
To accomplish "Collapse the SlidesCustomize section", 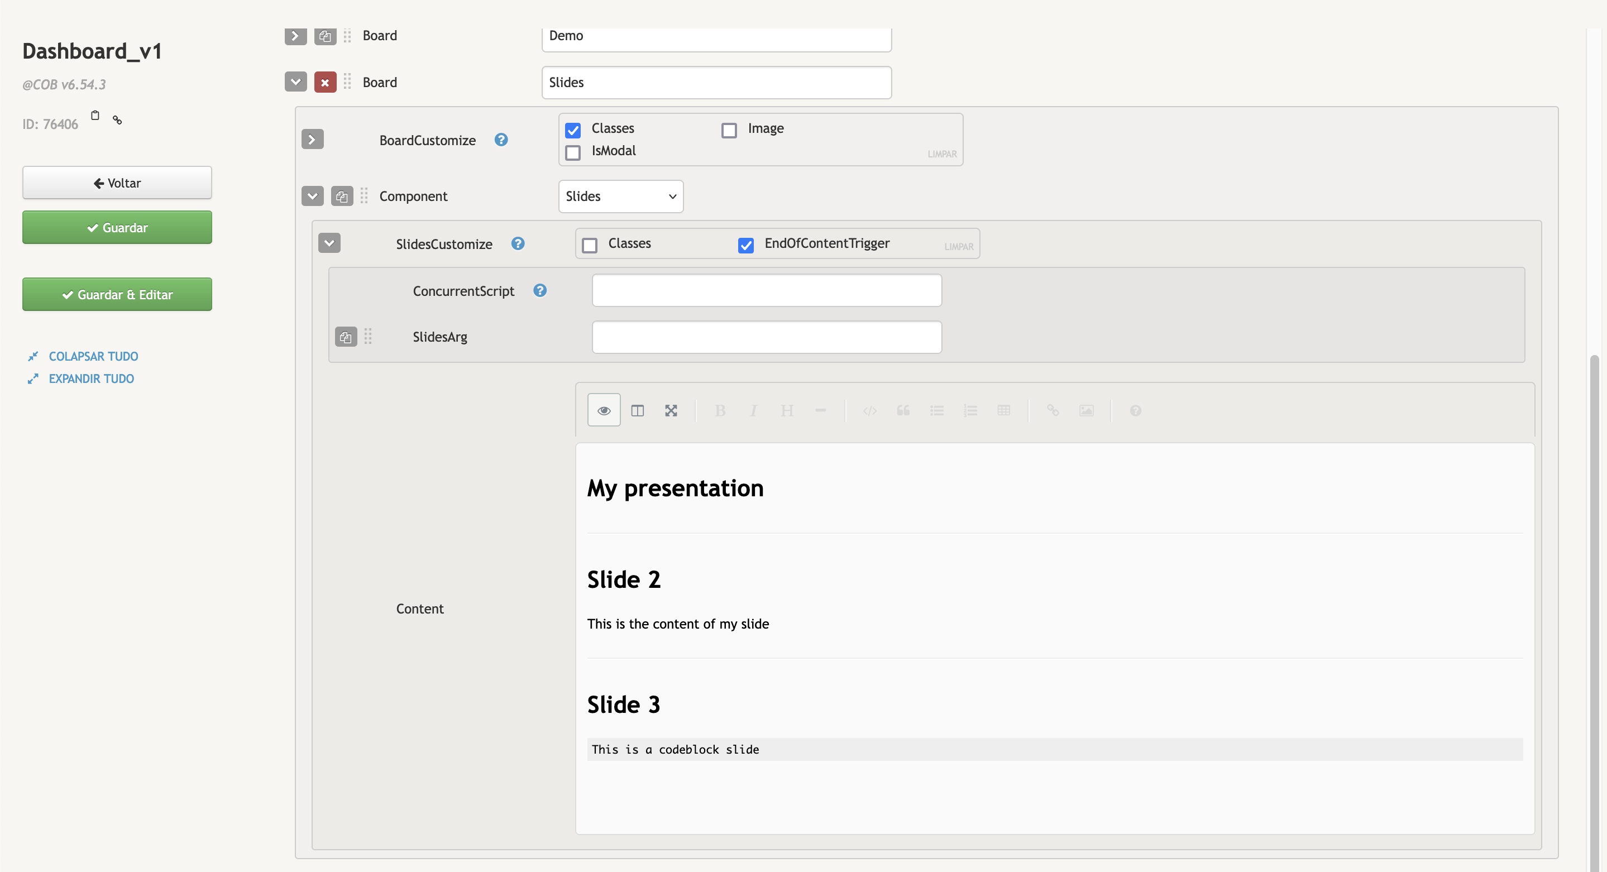I will (x=329, y=243).
